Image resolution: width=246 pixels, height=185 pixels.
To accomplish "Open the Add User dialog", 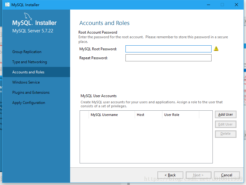I will click(225, 114).
